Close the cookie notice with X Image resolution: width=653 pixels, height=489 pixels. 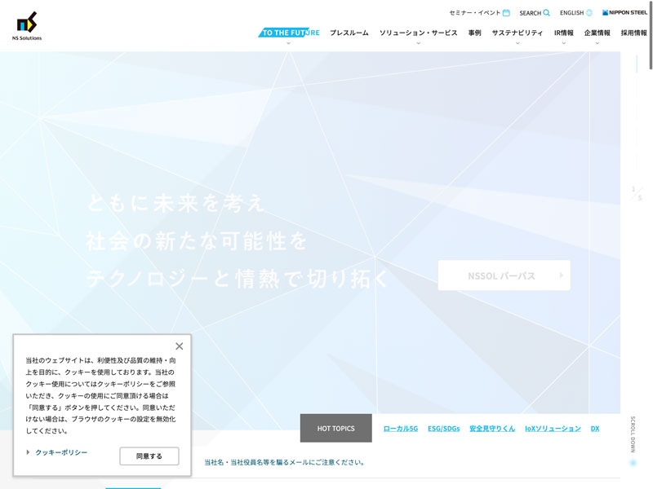[x=180, y=346]
